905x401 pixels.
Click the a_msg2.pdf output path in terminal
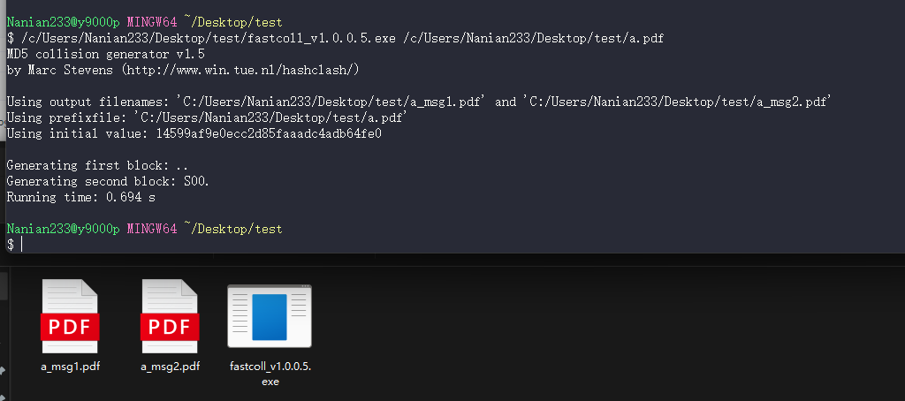[x=678, y=102]
